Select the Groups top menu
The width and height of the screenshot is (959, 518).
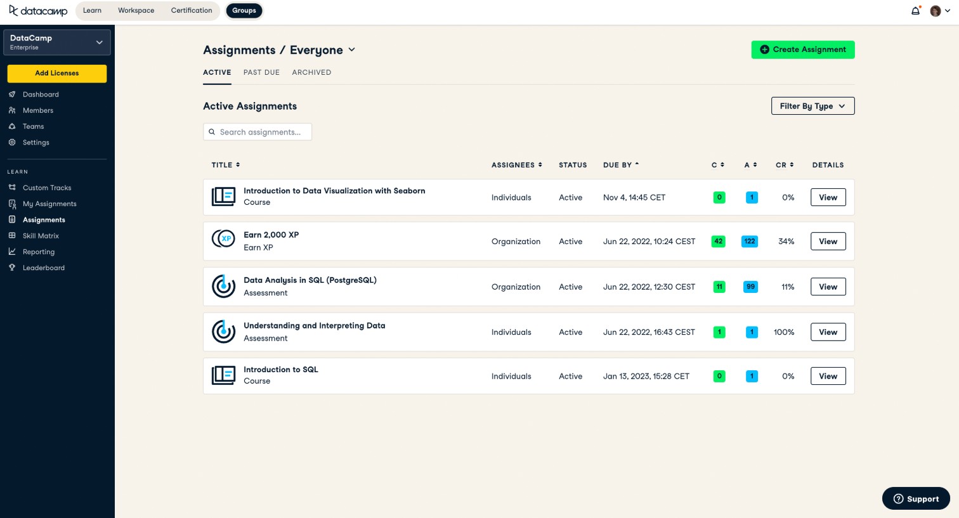(244, 11)
